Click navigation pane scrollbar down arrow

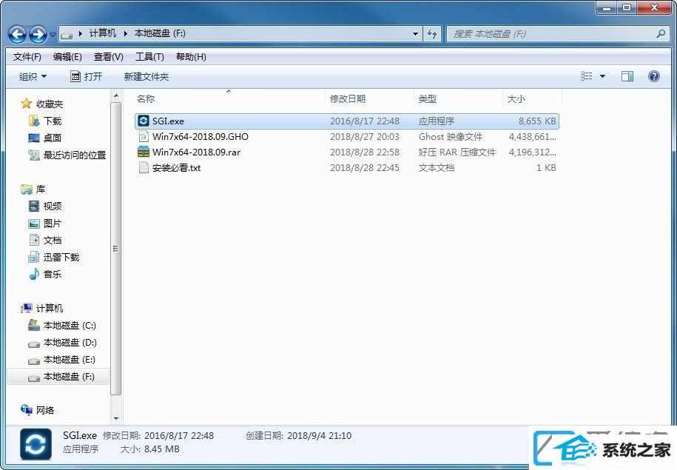point(115,417)
